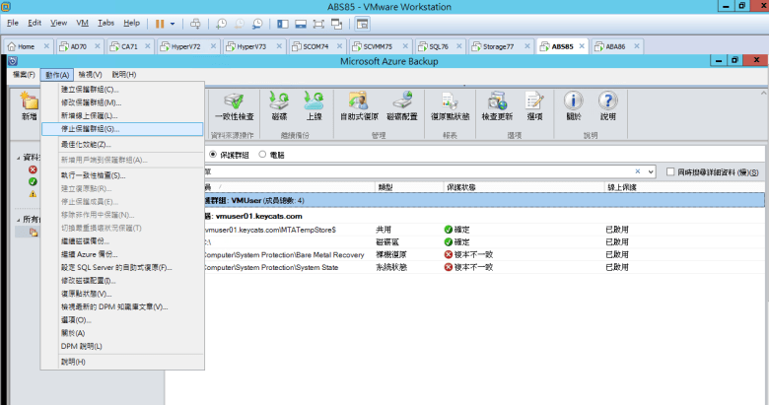The height and width of the screenshot is (405, 769).
Task: Open the 關於 (About) info icon
Action: click(574, 105)
